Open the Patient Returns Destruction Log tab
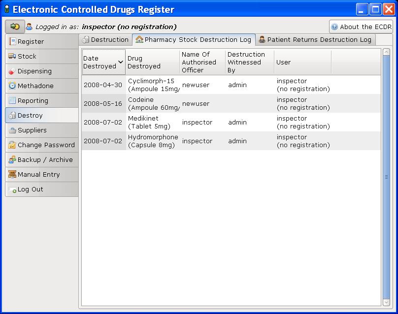The height and width of the screenshot is (314, 398). [x=315, y=39]
